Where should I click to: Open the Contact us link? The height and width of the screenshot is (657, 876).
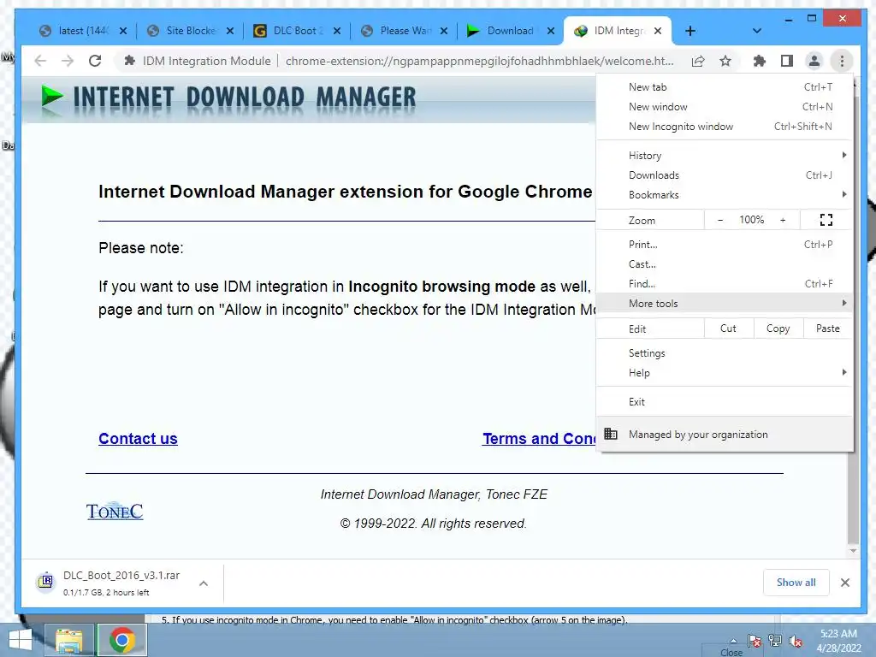click(x=138, y=439)
